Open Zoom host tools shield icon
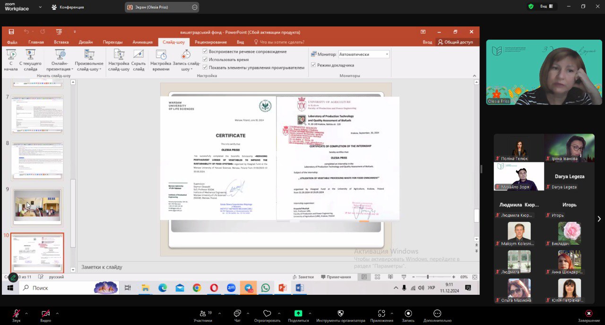The image size is (605, 325). pos(340,313)
